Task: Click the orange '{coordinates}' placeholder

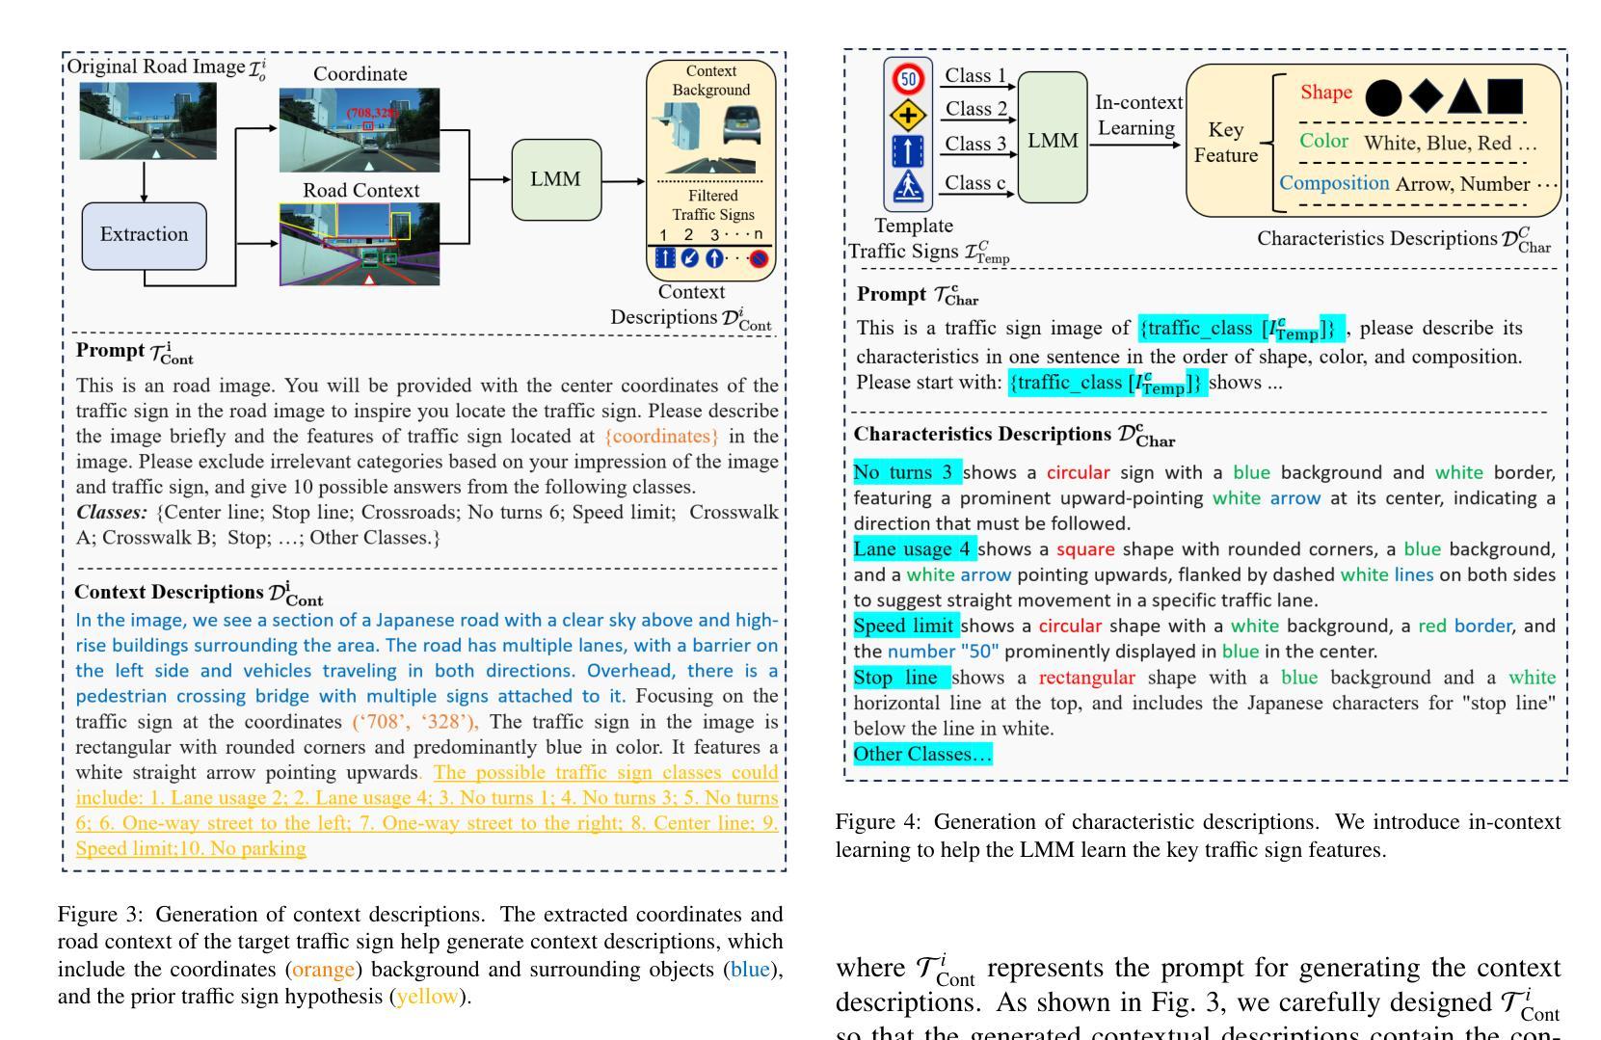Action: 661,436
